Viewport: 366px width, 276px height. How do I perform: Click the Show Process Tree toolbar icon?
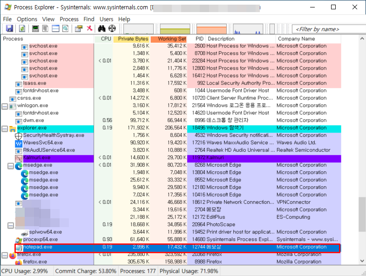click(45, 28)
